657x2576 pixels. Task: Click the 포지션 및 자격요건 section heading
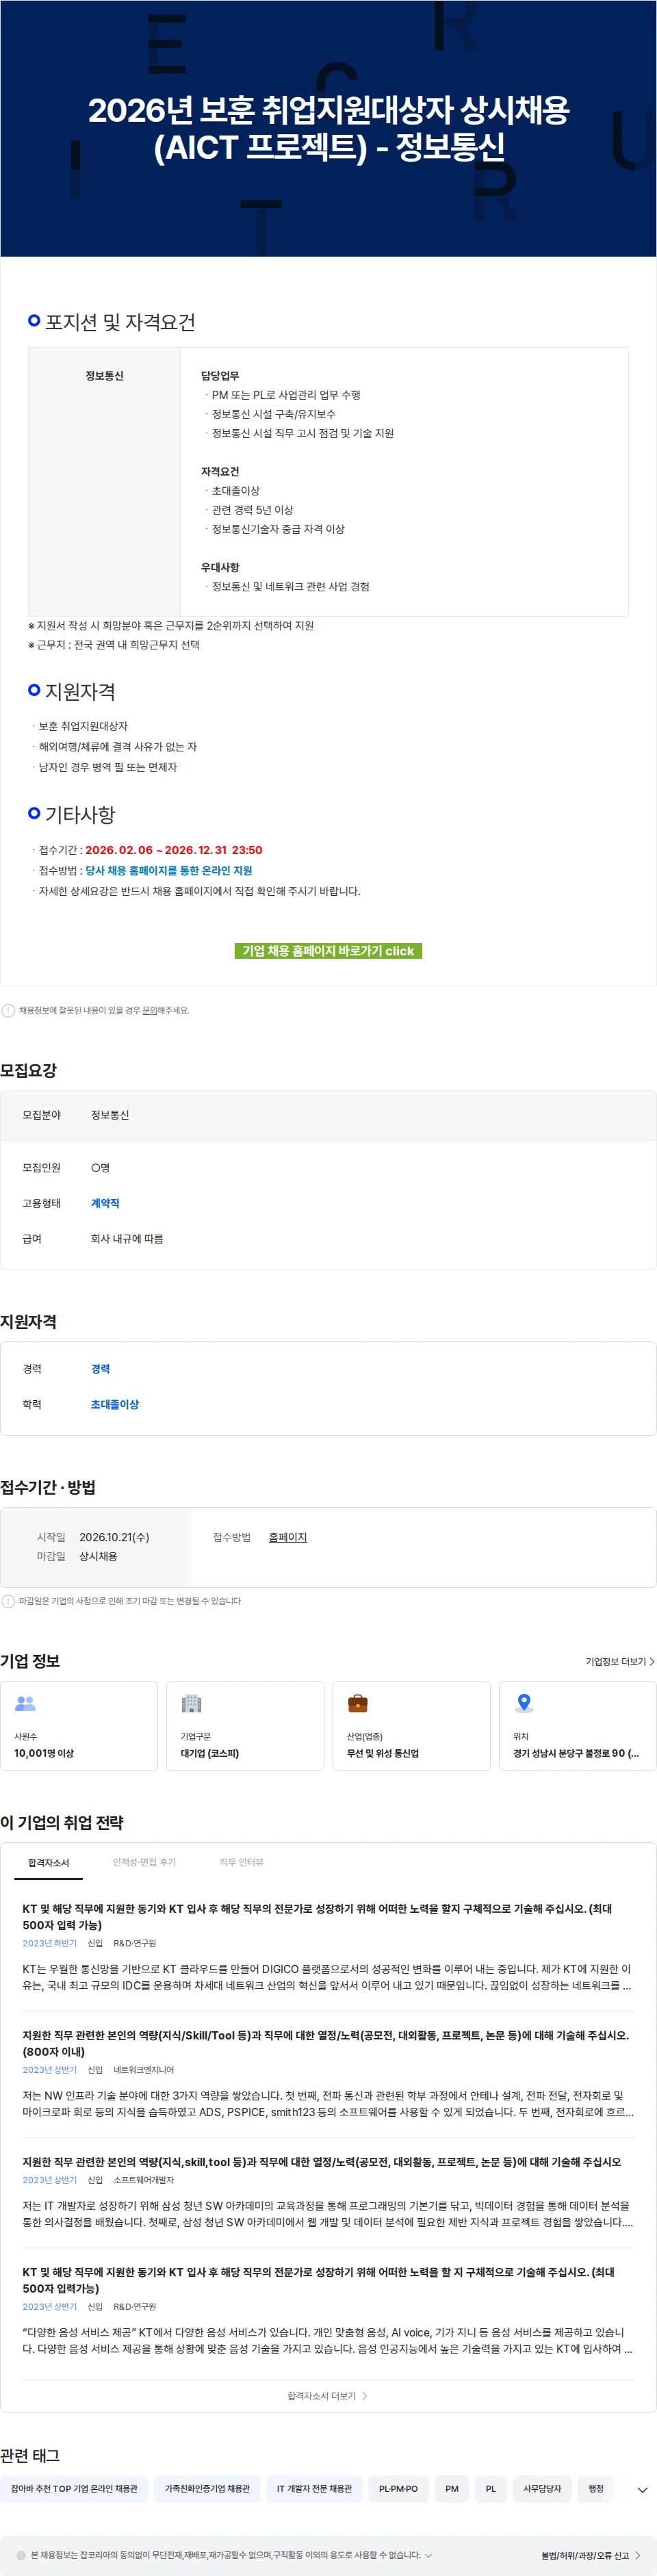coord(120,322)
